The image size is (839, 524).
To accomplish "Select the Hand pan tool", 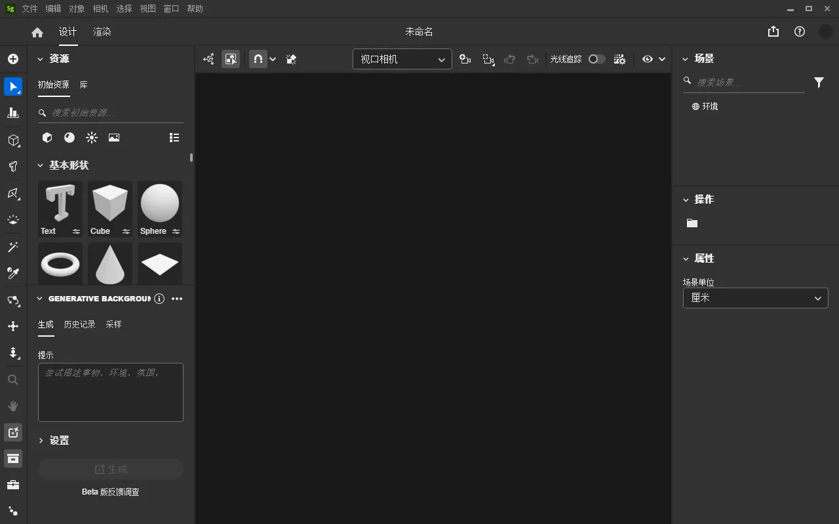I will [x=13, y=406].
